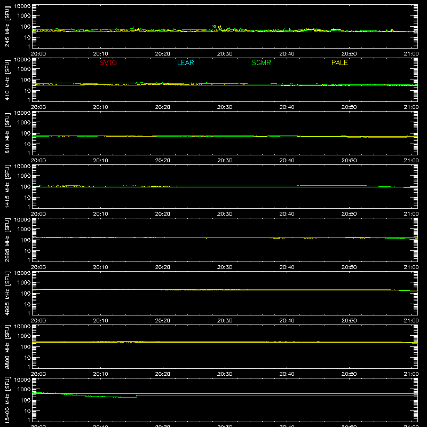This screenshot has width=427, height=427.
Task: Click the 1000 tick label on 410 MHz axis
Action: point(24,69)
